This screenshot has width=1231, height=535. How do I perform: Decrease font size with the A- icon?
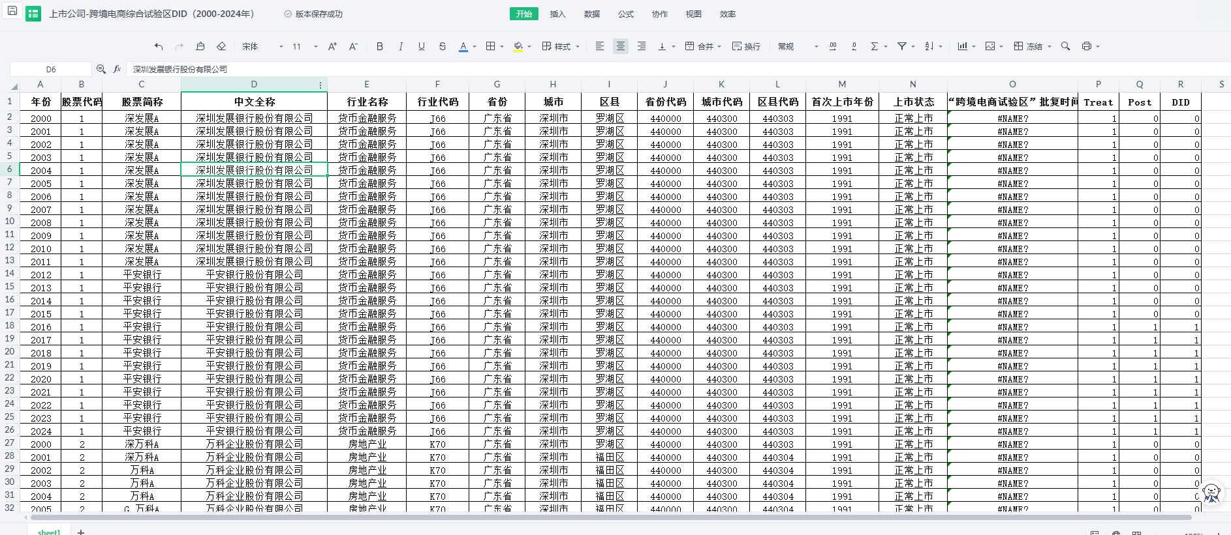coord(353,46)
